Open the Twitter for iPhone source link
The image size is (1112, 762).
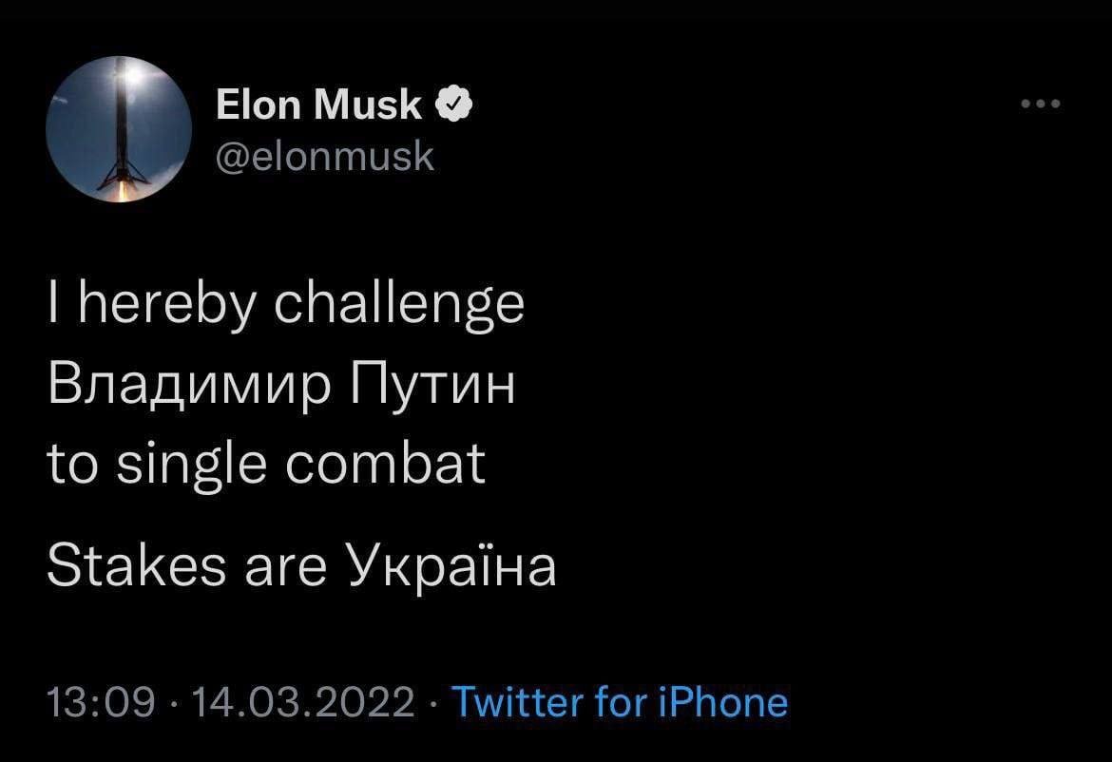pos(620,703)
